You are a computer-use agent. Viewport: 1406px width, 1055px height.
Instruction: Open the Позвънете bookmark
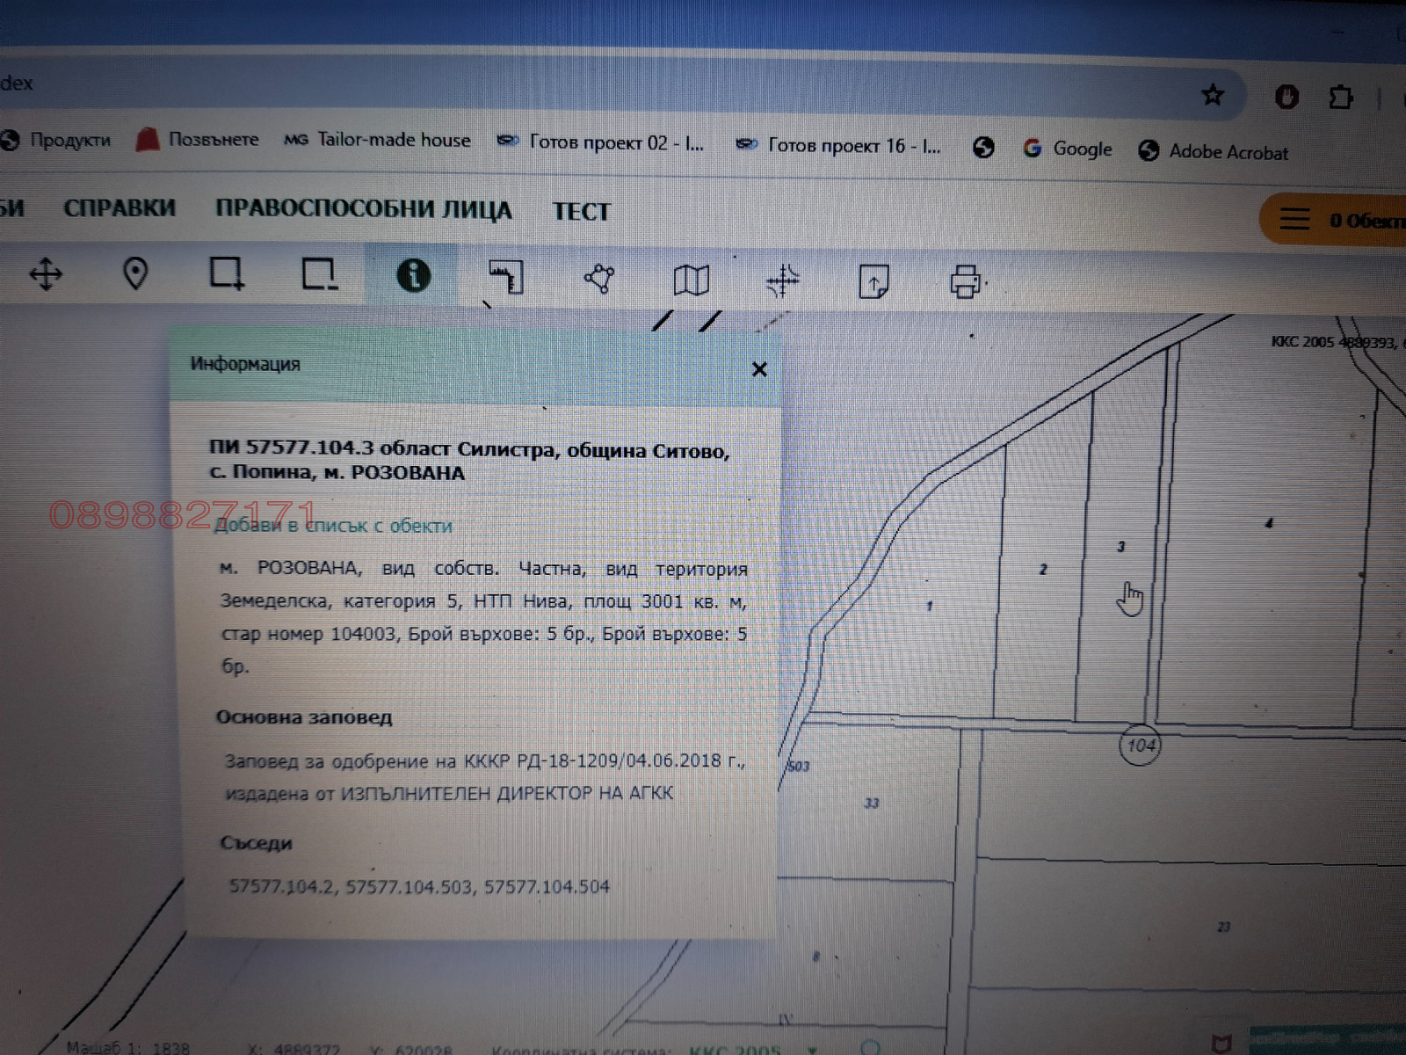(198, 139)
